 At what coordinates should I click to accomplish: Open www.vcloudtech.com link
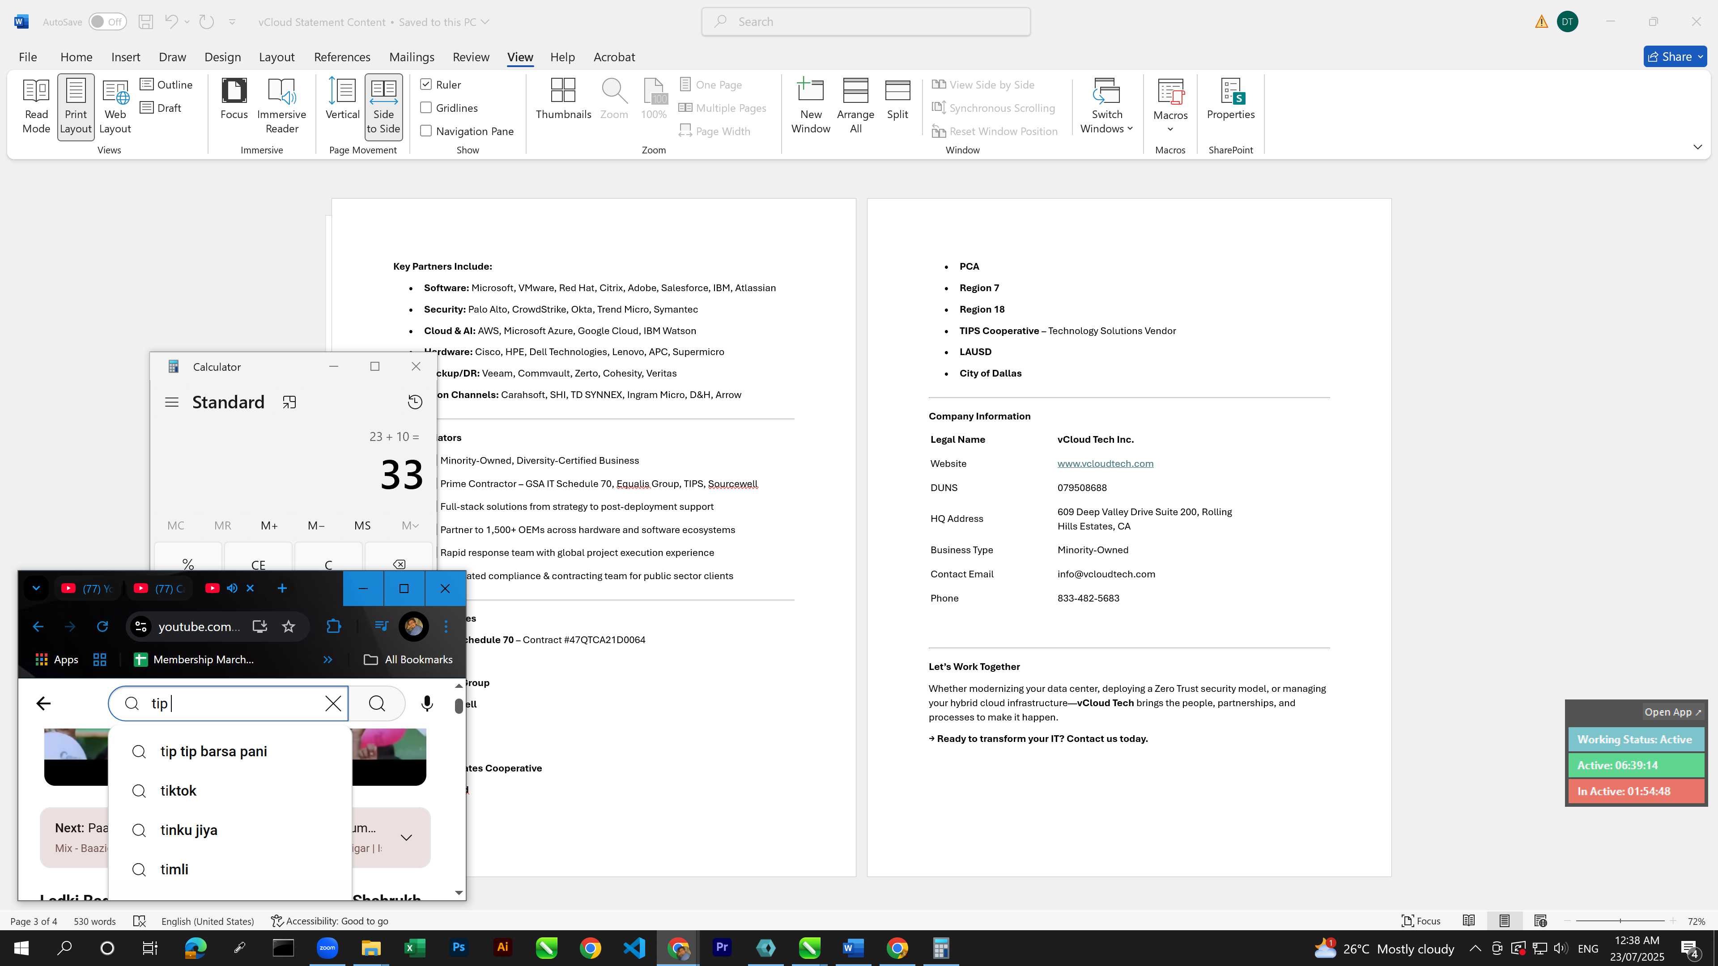pyautogui.click(x=1105, y=463)
